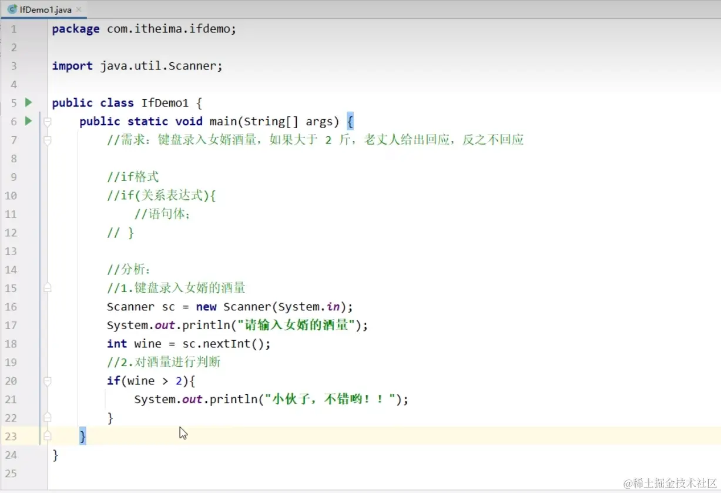Run main method via gutter arrow on line 6
This screenshot has width=721, height=493.
[28, 121]
